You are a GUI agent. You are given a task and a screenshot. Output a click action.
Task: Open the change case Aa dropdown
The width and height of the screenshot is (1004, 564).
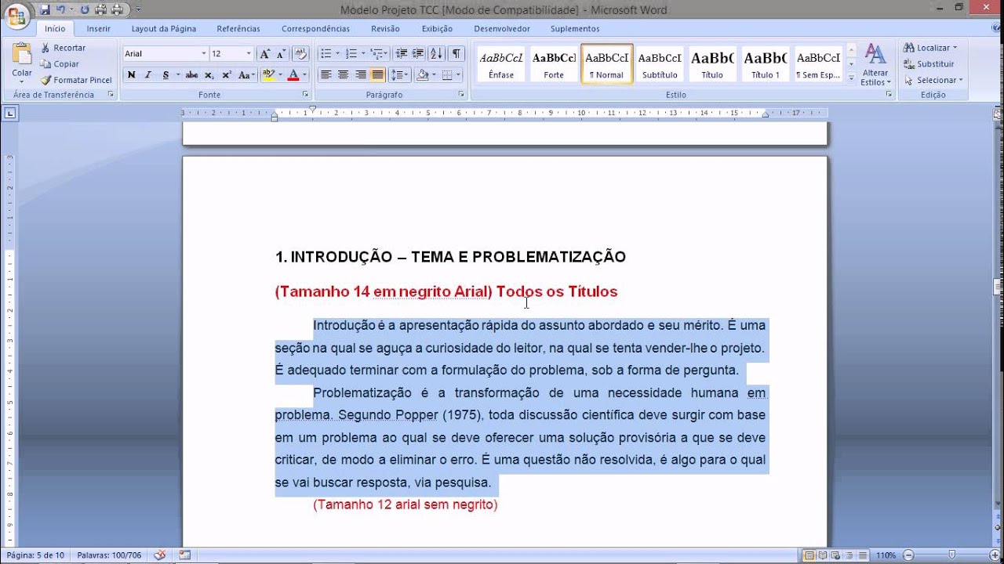(246, 75)
